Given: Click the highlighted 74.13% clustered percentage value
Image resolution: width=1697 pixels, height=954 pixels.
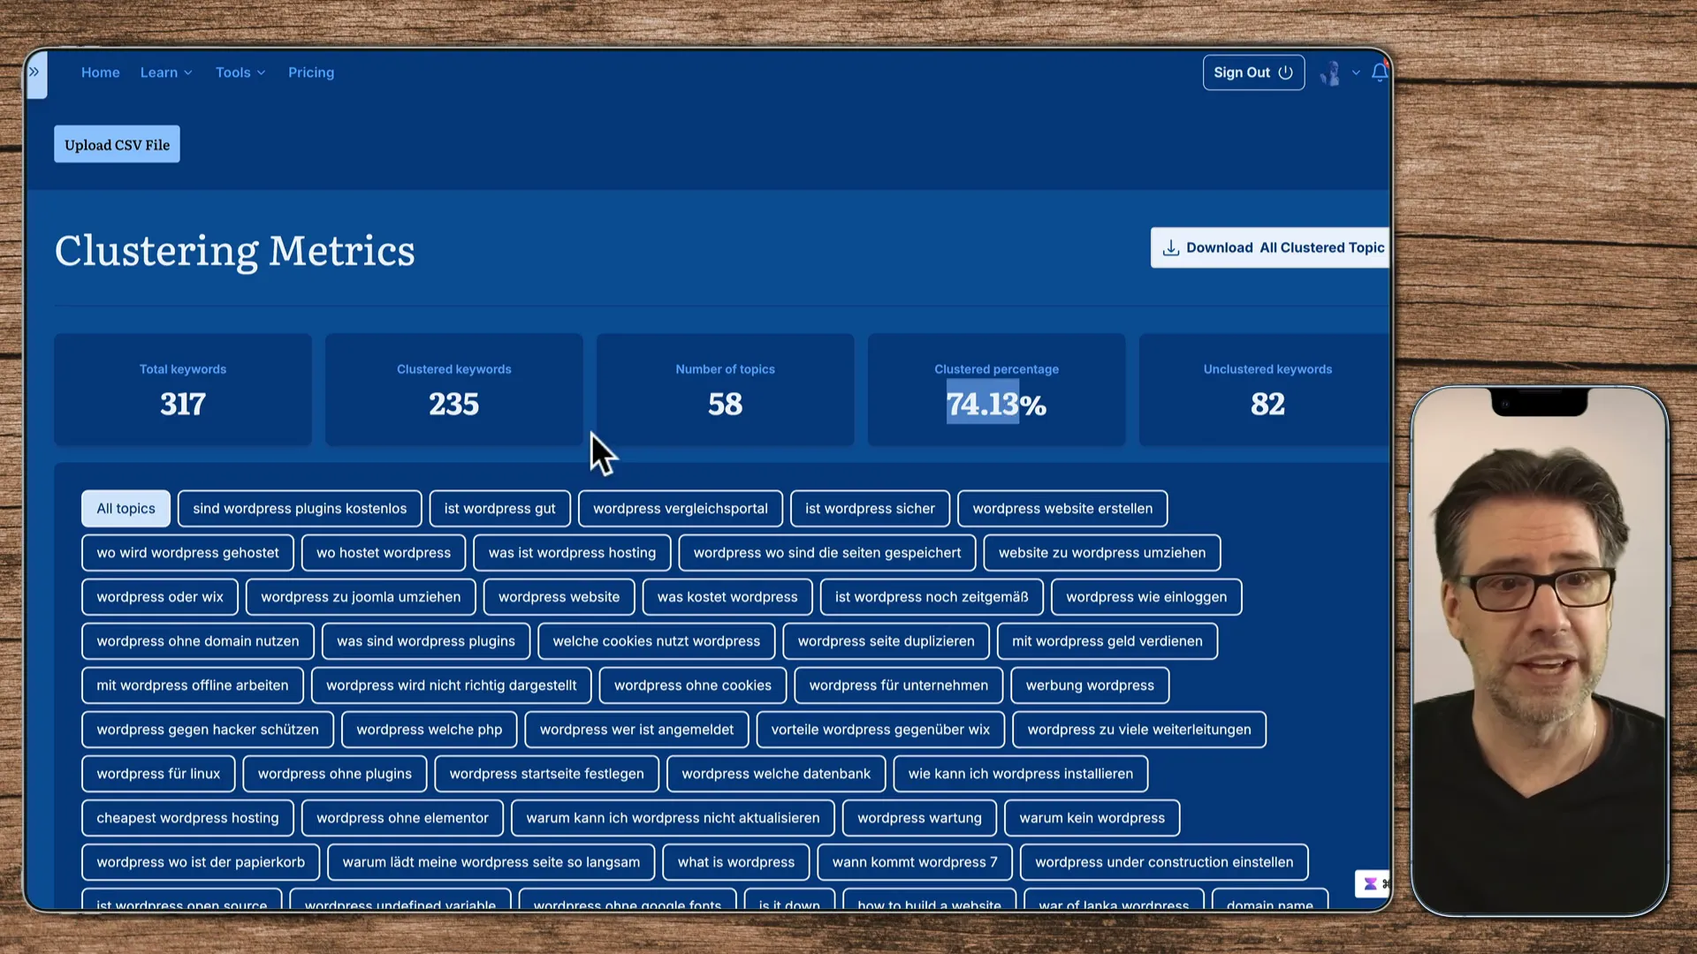Looking at the screenshot, I should pos(996,405).
